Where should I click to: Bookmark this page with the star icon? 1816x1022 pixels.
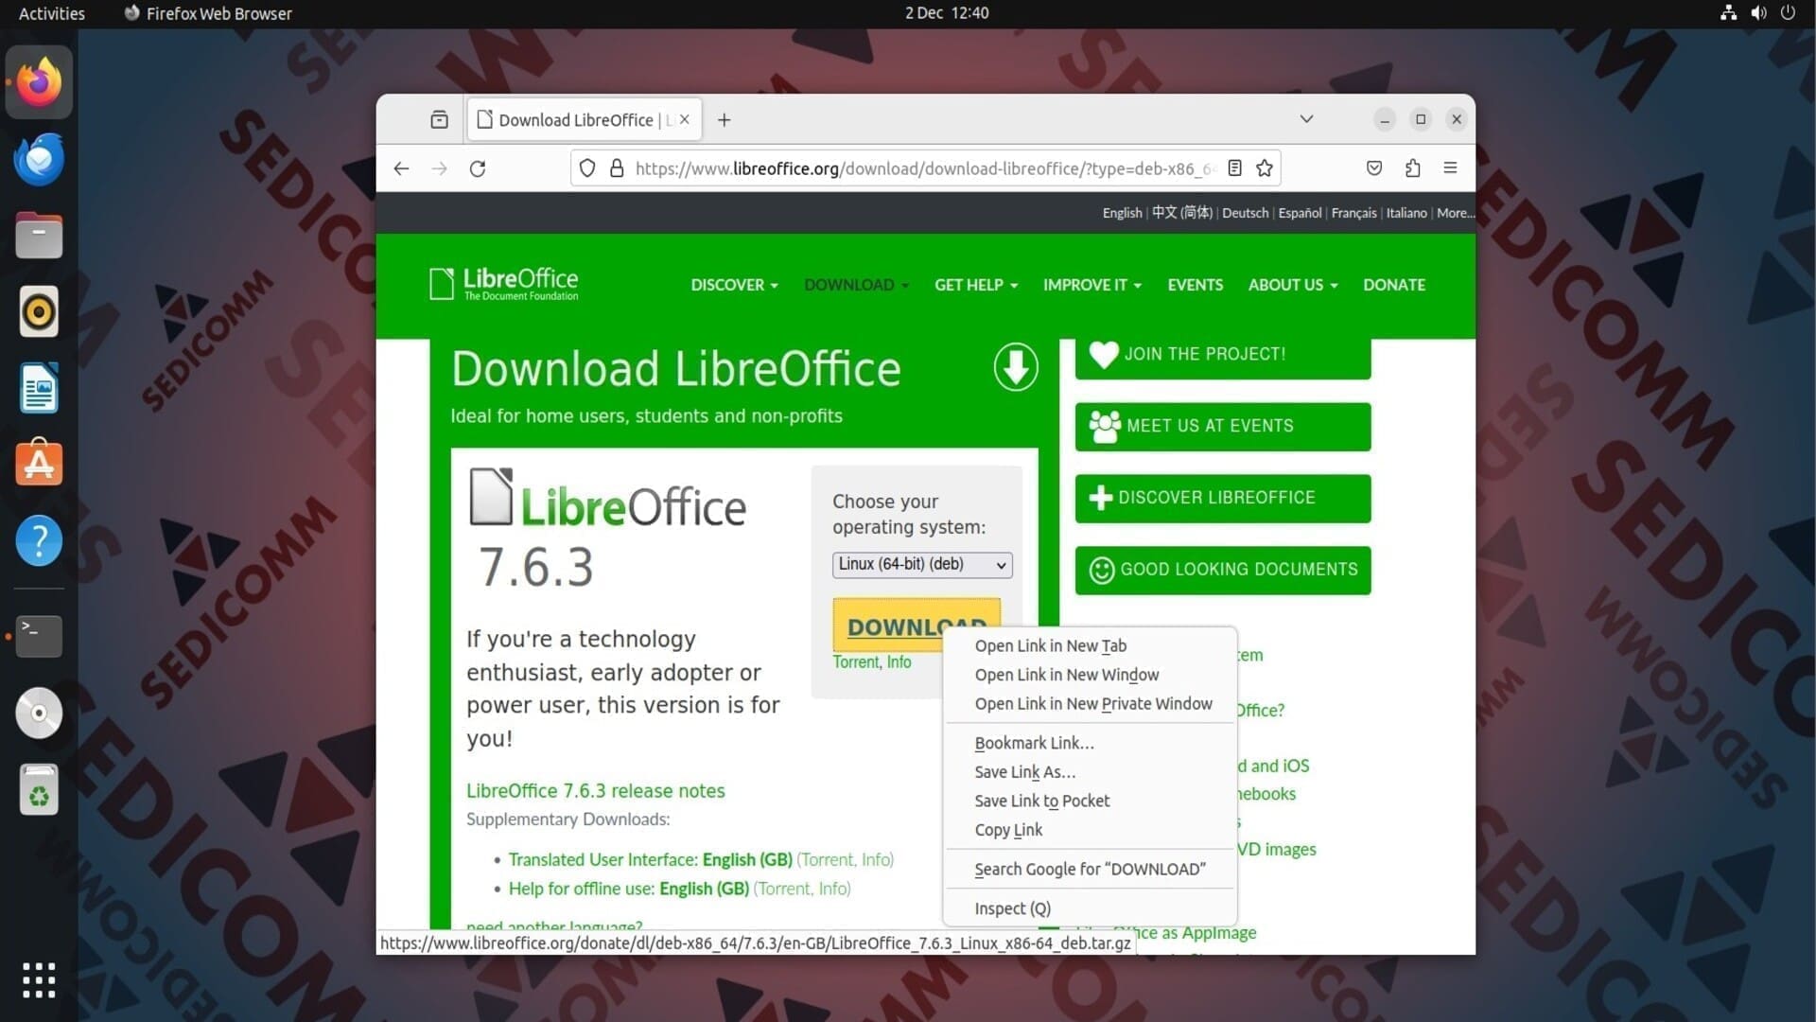(x=1265, y=168)
